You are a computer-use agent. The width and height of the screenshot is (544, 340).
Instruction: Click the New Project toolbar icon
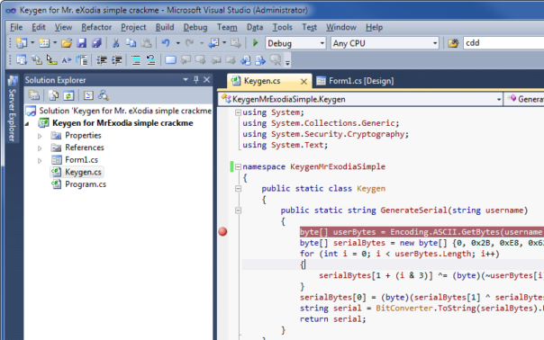[22, 43]
